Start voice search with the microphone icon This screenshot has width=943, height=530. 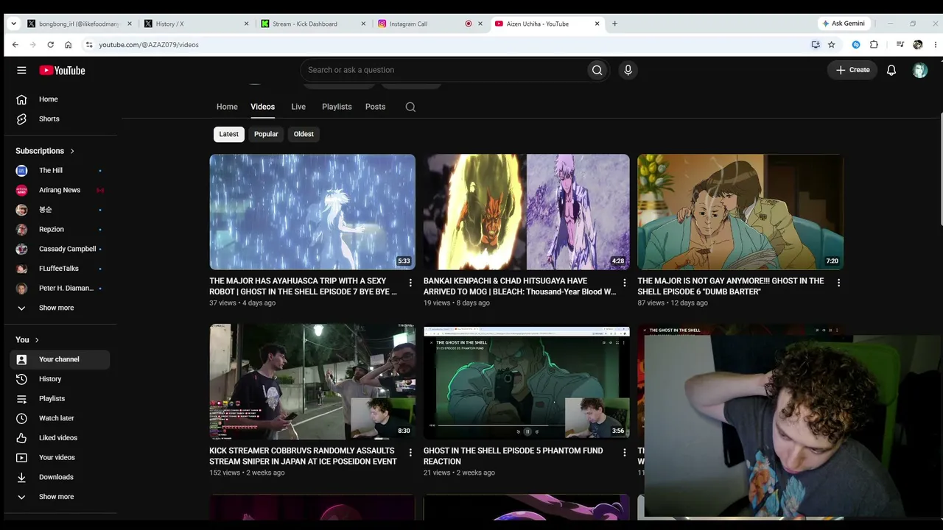(628, 70)
